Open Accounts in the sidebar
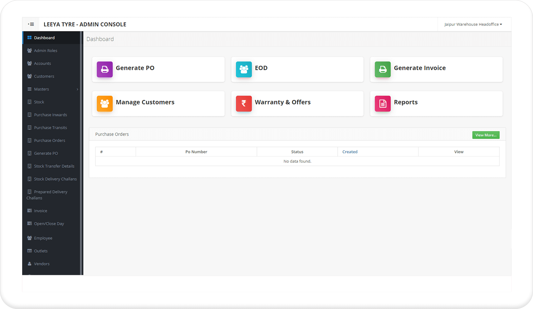The width and height of the screenshot is (533, 309). pyautogui.click(x=52, y=63)
